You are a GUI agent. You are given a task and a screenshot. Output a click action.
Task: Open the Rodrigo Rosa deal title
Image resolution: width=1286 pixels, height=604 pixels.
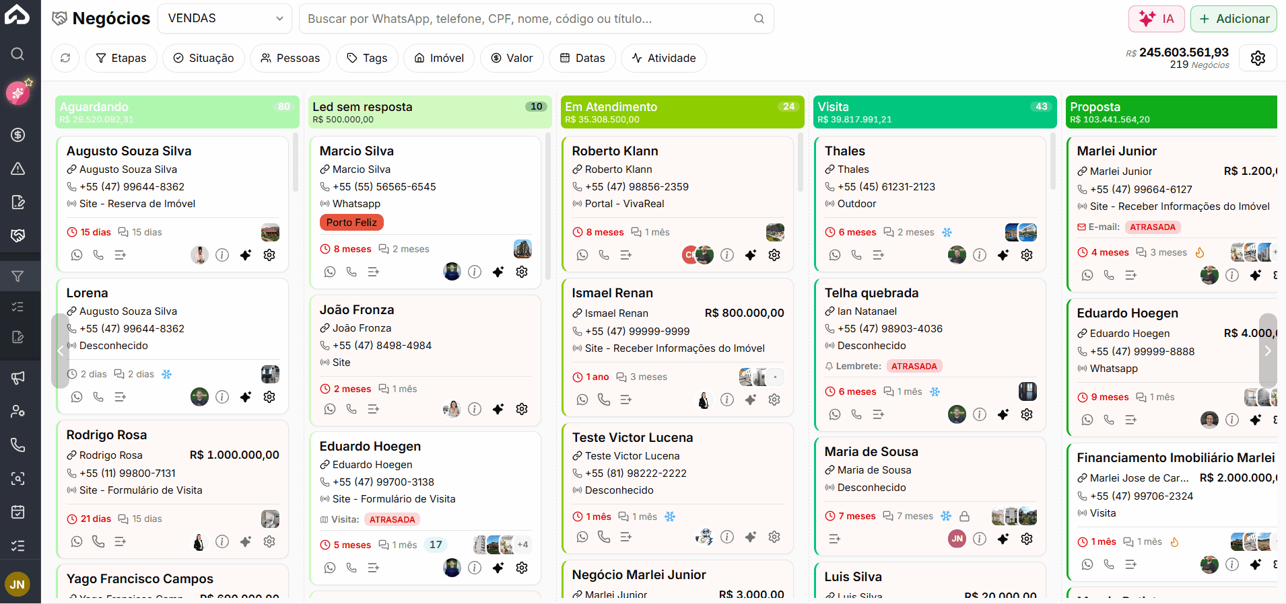coord(106,435)
